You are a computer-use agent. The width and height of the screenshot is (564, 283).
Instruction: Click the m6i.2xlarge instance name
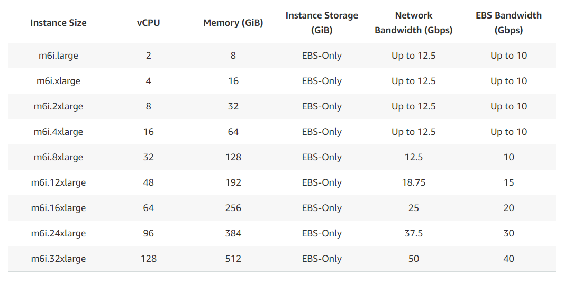coord(58,106)
